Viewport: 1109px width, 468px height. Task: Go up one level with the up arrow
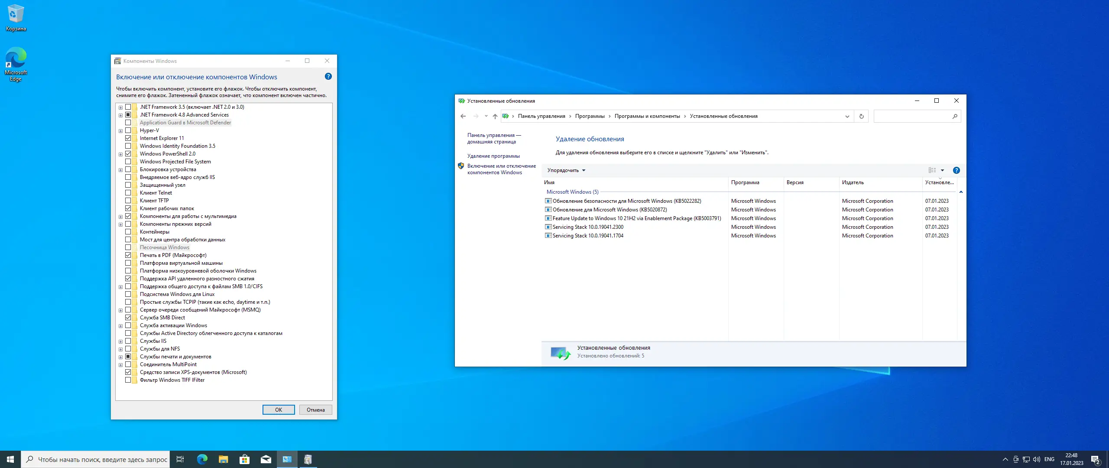click(495, 116)
